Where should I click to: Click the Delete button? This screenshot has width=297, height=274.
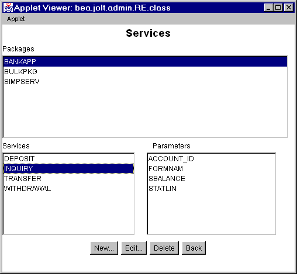(x=164, y=248)
